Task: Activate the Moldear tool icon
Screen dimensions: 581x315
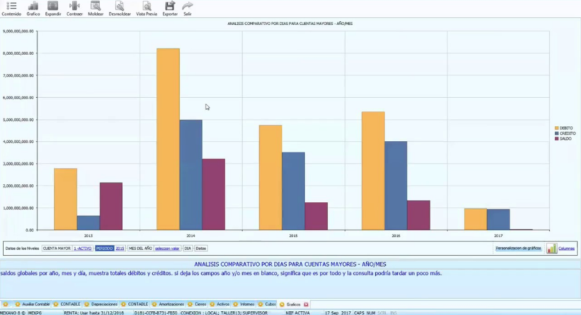Action: click(95, 6)
